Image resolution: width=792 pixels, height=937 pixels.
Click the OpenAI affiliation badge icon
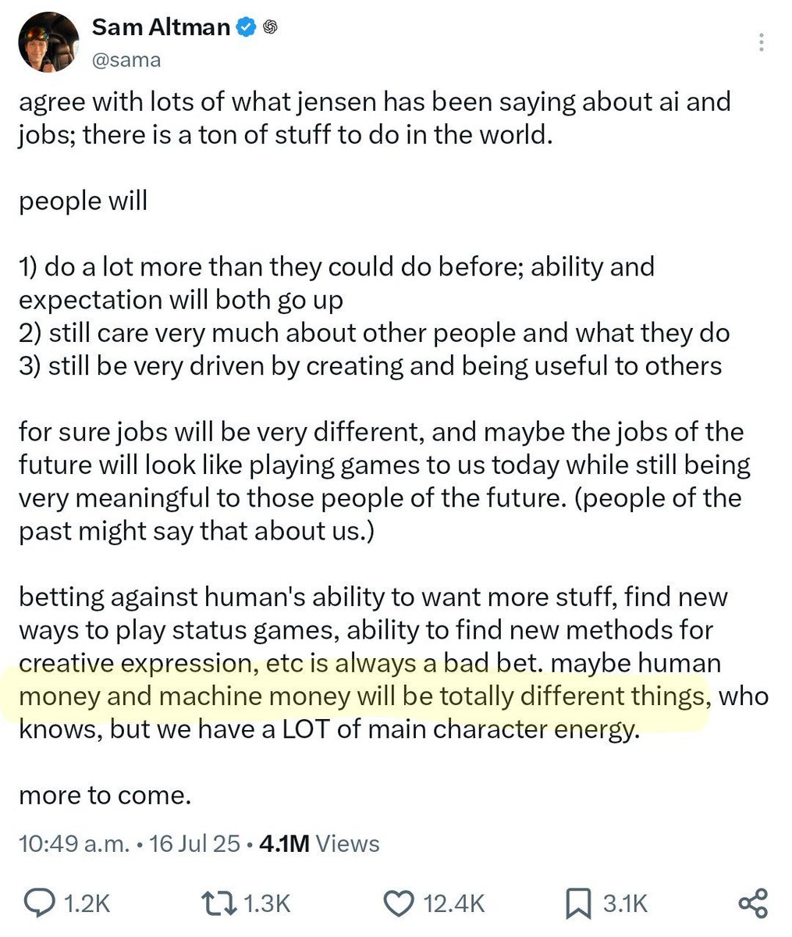pyautogui.click(x=270, y=27)
